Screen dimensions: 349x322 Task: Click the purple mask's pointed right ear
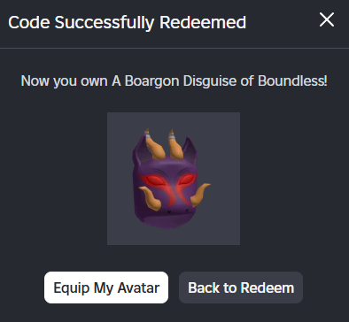point(190,149)
